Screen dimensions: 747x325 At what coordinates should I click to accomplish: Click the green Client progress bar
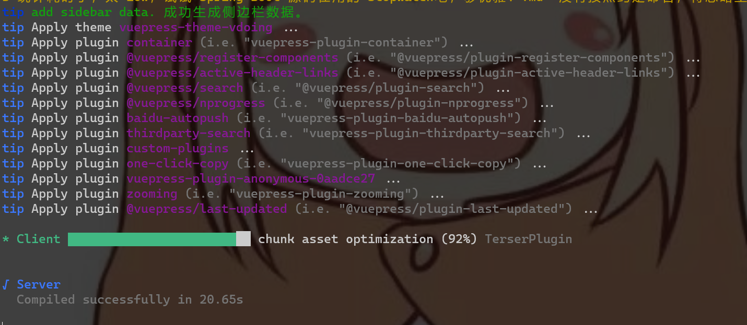point(152,239)
